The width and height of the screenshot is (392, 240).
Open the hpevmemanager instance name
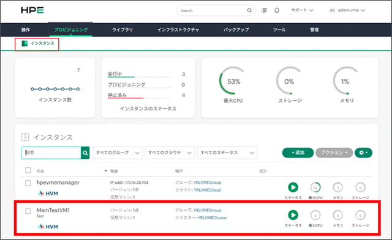(58, 183)
